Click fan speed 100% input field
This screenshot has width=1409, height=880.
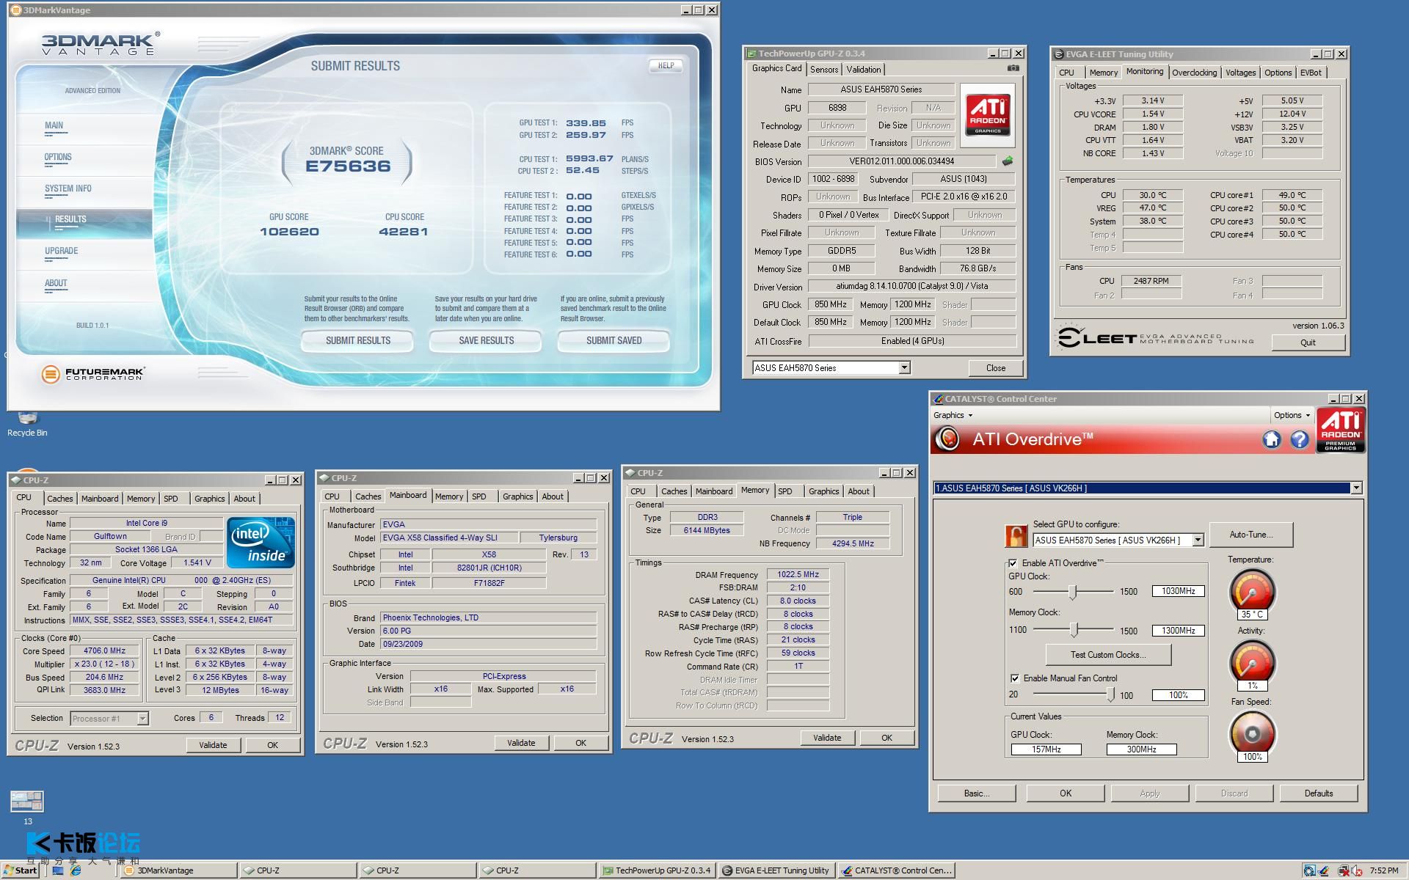pyautogui.click(x=1178, y=695)
